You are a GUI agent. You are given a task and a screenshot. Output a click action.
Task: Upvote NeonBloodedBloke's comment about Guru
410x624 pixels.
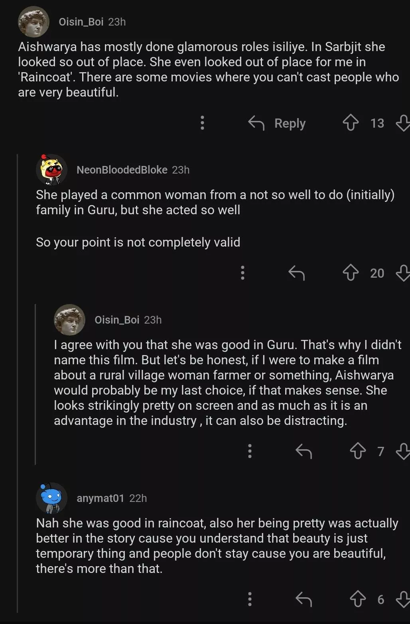pyautogui.click(x=351, y=273)
